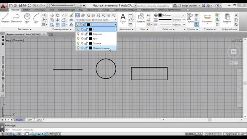Switch to the Вставка ribbon tab
The width and height of the screenshot is (247, 139).
pos(27,10)
